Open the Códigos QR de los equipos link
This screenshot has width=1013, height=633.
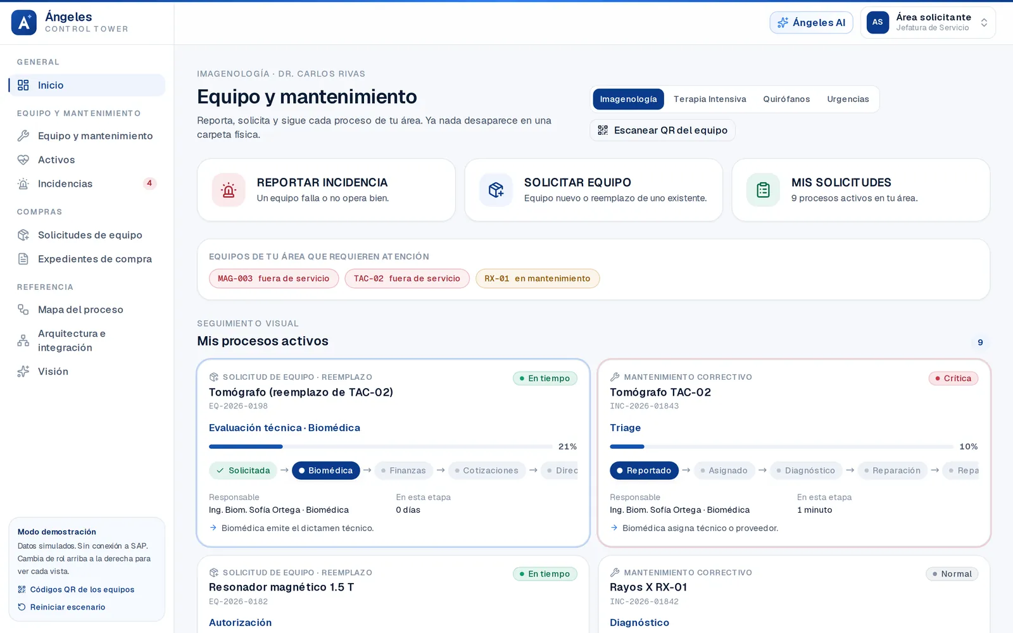click(x=76, y=589)
